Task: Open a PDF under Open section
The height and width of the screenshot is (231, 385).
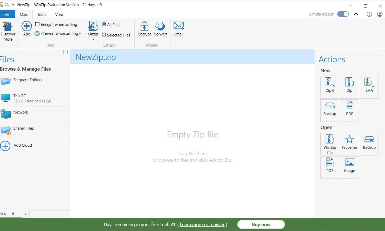Action: click(330, 167)
